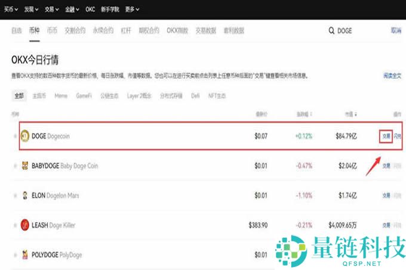The height and width of the screenshot is (270, 406).
Task: Open the 期权合约 tab
Action: point(149,30)
